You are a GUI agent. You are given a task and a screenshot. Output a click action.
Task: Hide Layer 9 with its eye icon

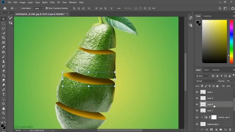pos(197,98)
